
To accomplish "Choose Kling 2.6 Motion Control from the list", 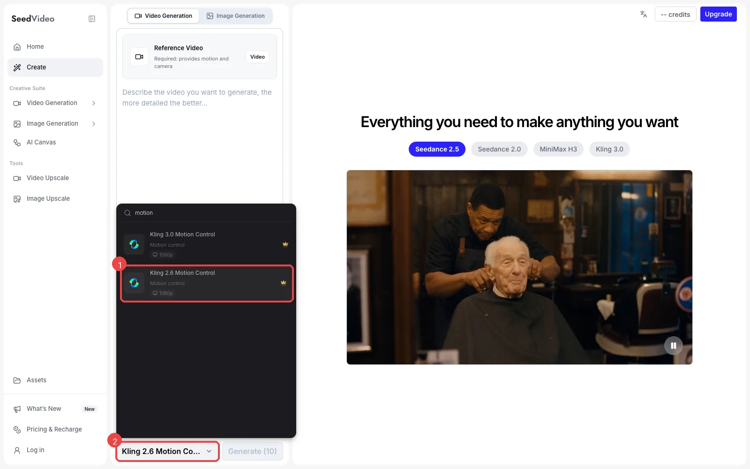I will (207, 283).
